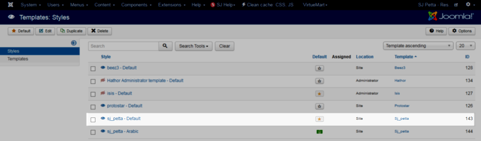Click the Default star toolbar button

[x=21, y=31]
